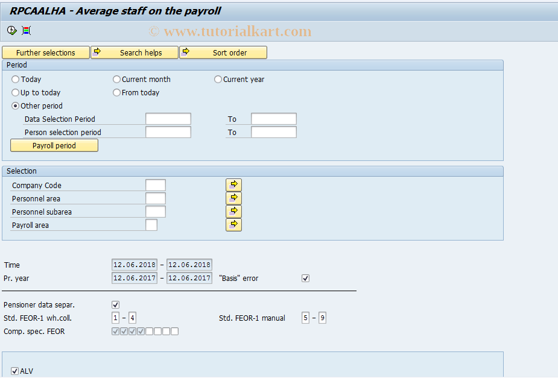
Task: Click the Payroll period button
Action: (54, 145)
